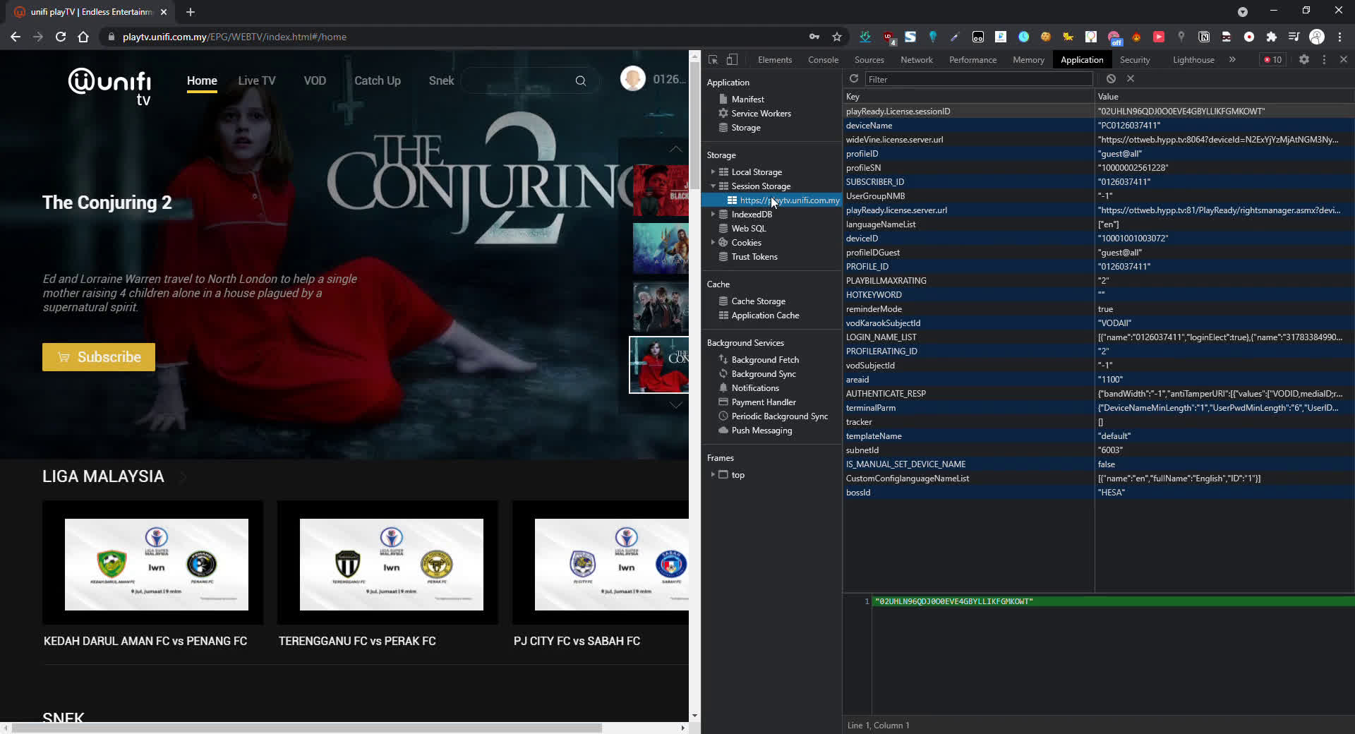Expand the IndexedDB tree node
1355x734 pixels.
[713, 215]
